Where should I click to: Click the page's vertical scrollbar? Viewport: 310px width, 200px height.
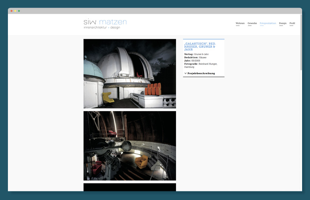(x=301, y=43)
